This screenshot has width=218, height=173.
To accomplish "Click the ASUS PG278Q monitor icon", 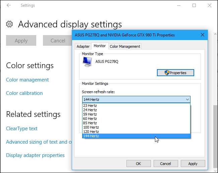I will pyautogui.click(x=88, y=61).
